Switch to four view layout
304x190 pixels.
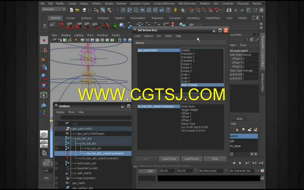[44, 144]
